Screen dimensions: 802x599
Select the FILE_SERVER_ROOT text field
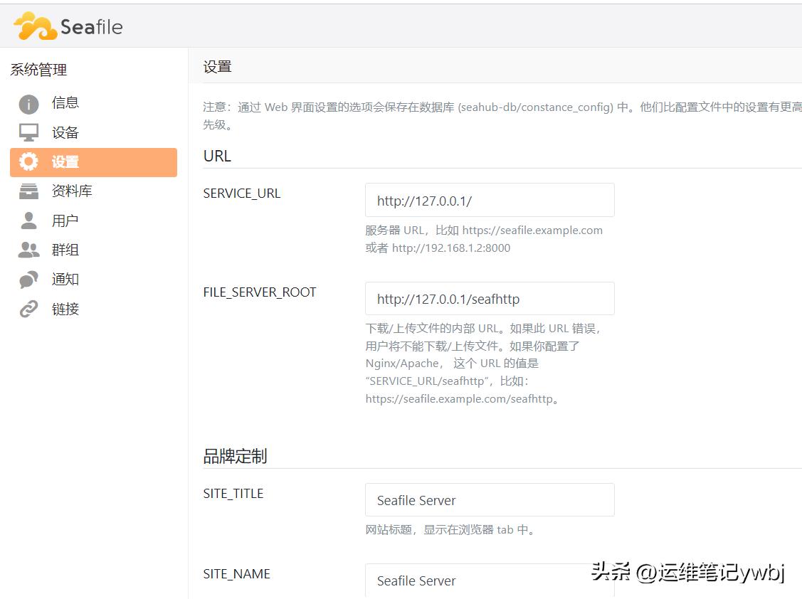click(x=489, y=298)
